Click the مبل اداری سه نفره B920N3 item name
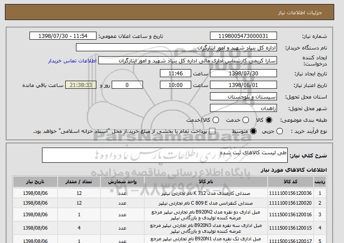The height and width of the screenshot is (243, 344). 206,228
